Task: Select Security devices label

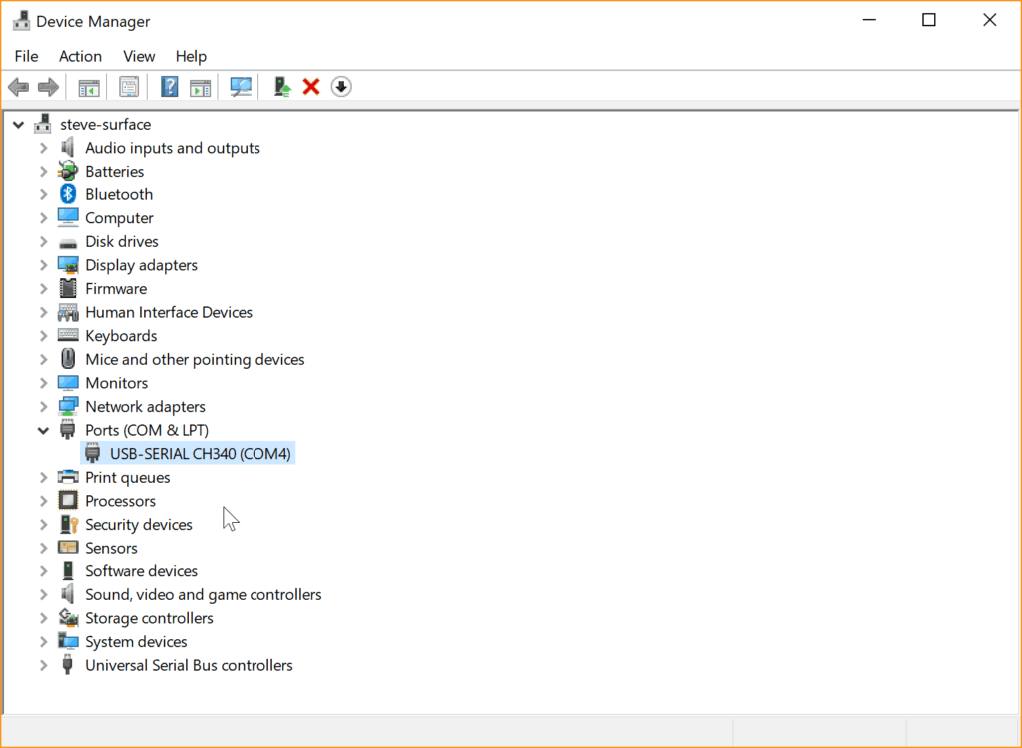Action: [x=139, y=524]
